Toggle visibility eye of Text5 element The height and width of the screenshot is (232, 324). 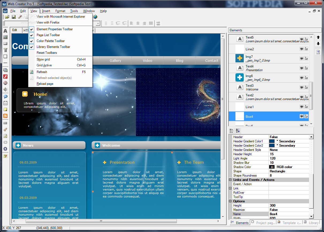click(302, 39)
